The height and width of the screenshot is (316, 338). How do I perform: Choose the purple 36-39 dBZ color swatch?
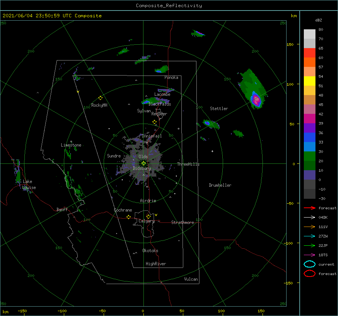coord(309,128)
